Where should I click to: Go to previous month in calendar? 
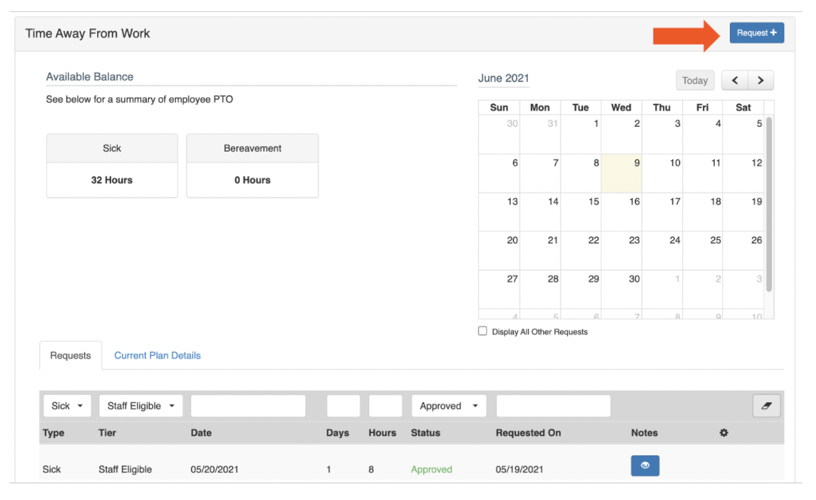(x=735, y=81)
